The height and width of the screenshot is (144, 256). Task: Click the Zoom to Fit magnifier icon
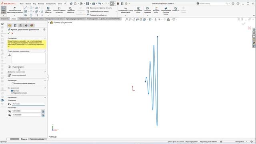(126, 20)
